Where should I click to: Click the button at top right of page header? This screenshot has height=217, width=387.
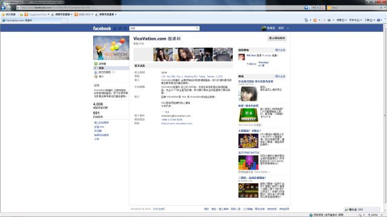pos(277,38)
